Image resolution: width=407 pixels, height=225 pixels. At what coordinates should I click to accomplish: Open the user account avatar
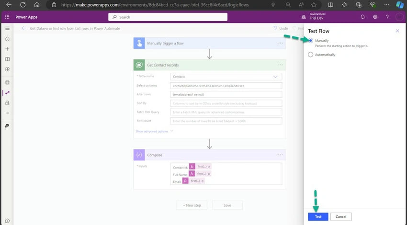[399, 17]
